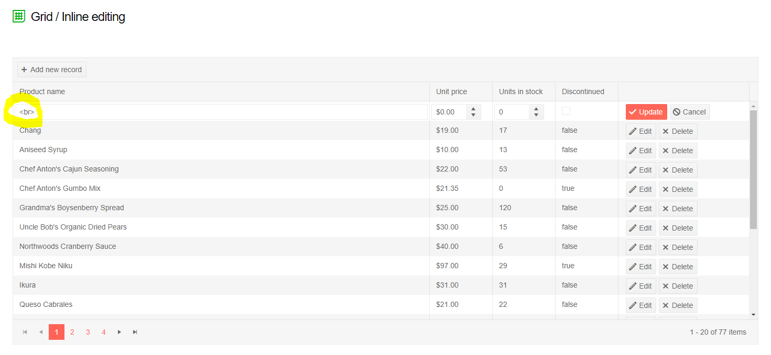Go to the next page arrow icon

click(120, 332)
